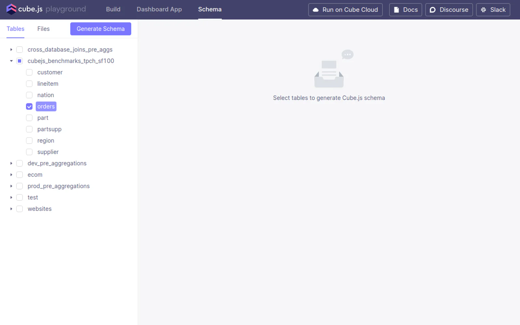520x325 pixels.
Task: Check the lineitem table checkbox
Action: click(29, 84)
